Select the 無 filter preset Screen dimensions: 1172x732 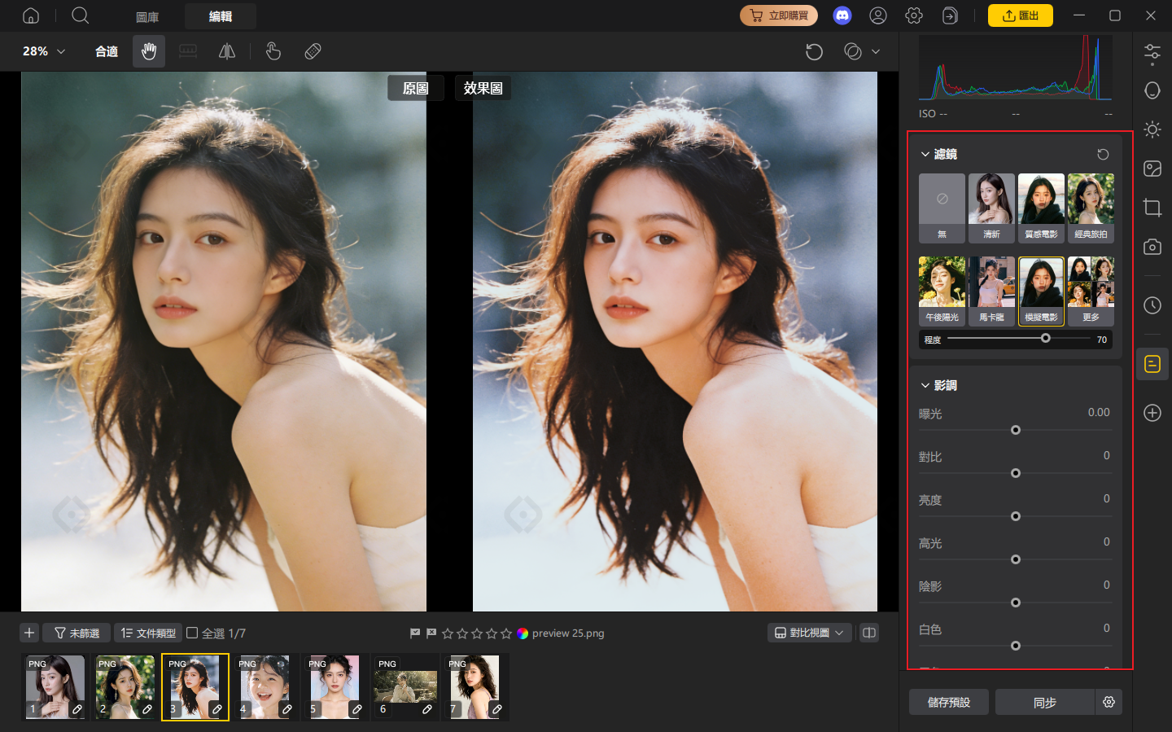pos(942,208)
